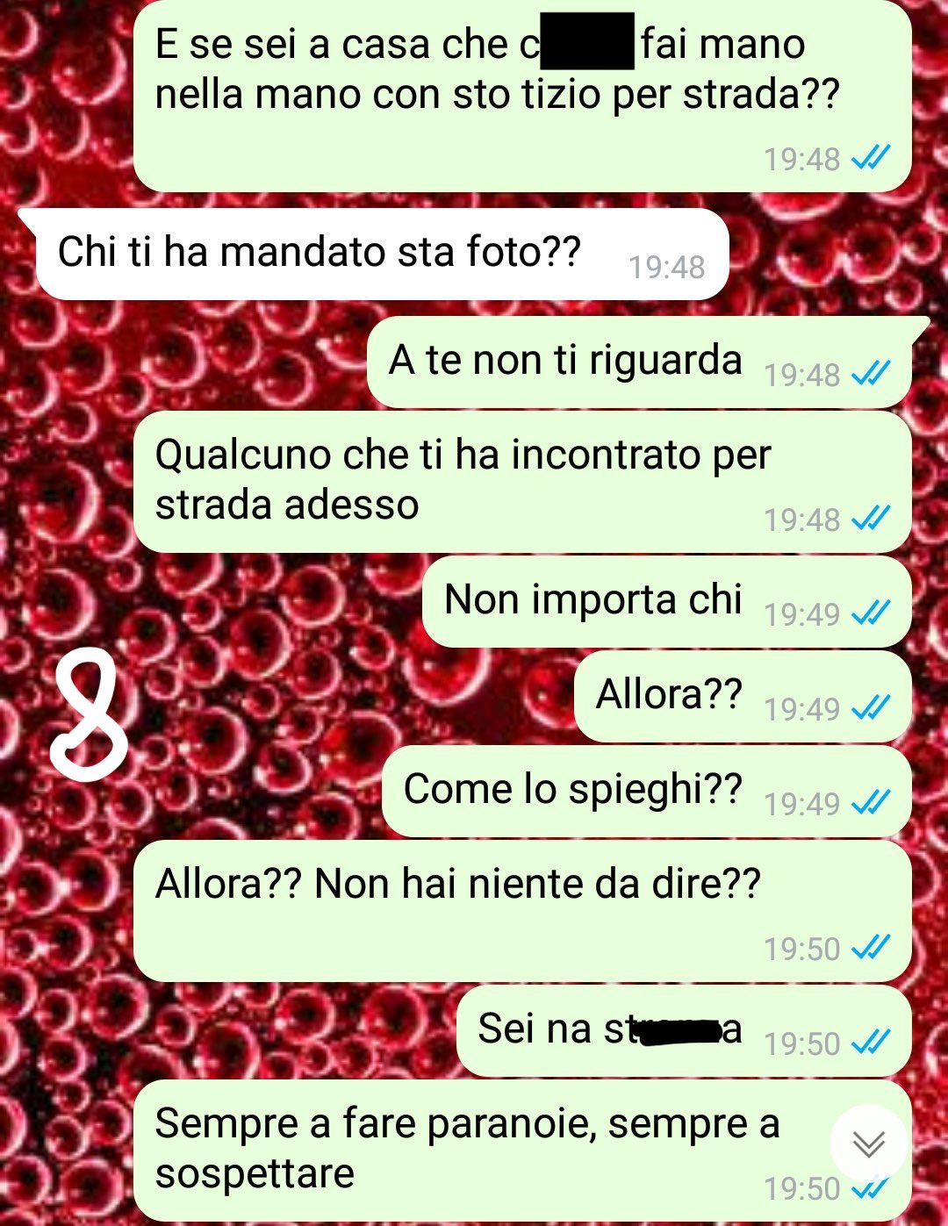Click blue double ticks on 'Non importa chi'
The width and height of the screenshot is (948, 1226).
[872, 613]
